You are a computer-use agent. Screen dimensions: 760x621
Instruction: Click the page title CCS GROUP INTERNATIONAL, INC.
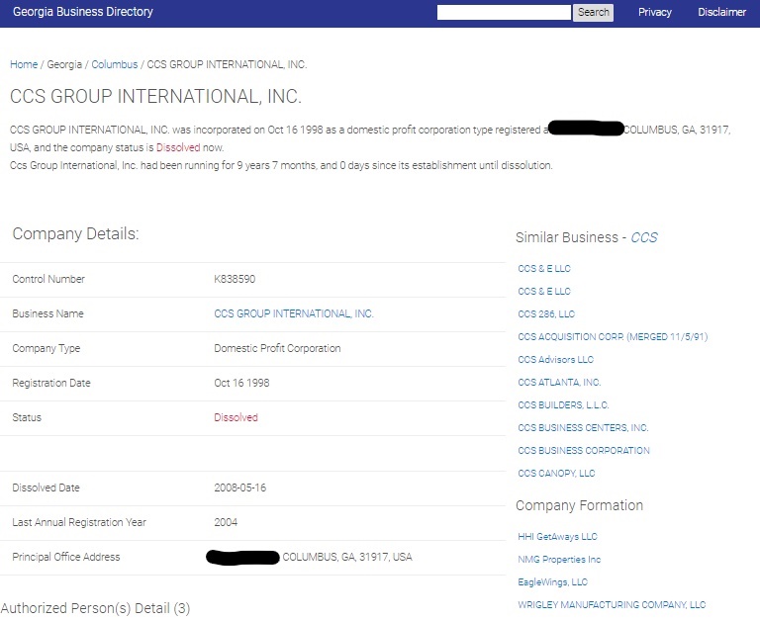pos(155,96)
